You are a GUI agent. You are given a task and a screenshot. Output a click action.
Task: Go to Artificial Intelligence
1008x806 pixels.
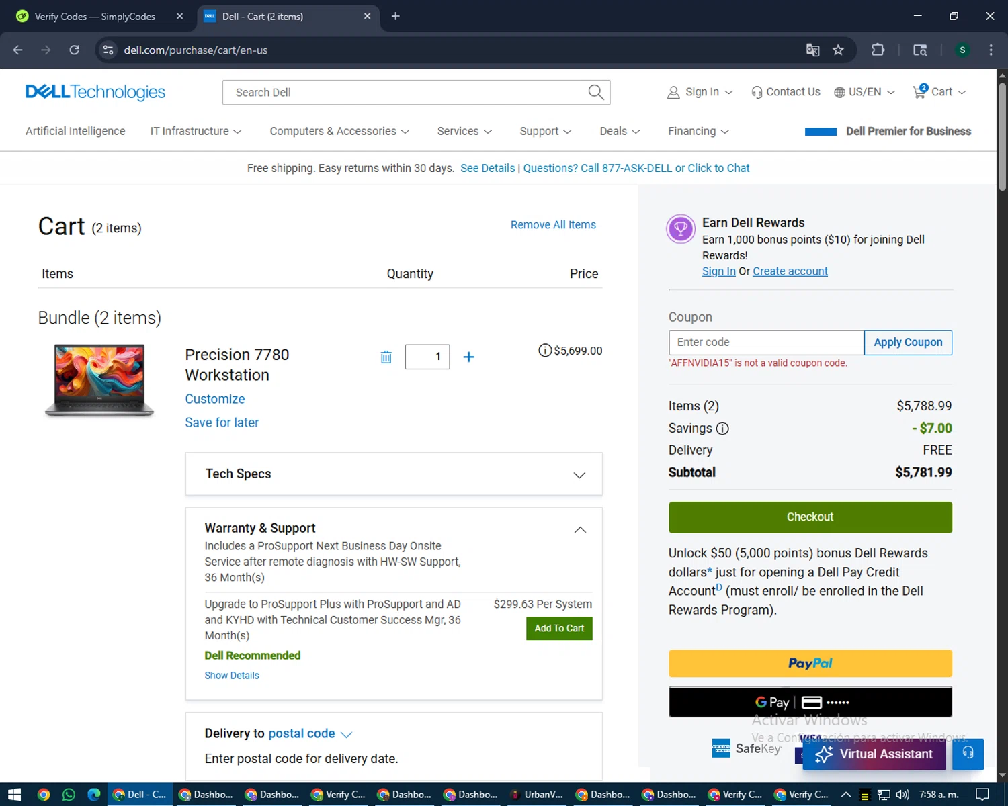coord(75,132)
